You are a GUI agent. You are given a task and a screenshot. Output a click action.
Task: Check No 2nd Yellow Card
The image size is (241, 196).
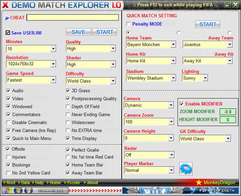[x=8, y=173]
